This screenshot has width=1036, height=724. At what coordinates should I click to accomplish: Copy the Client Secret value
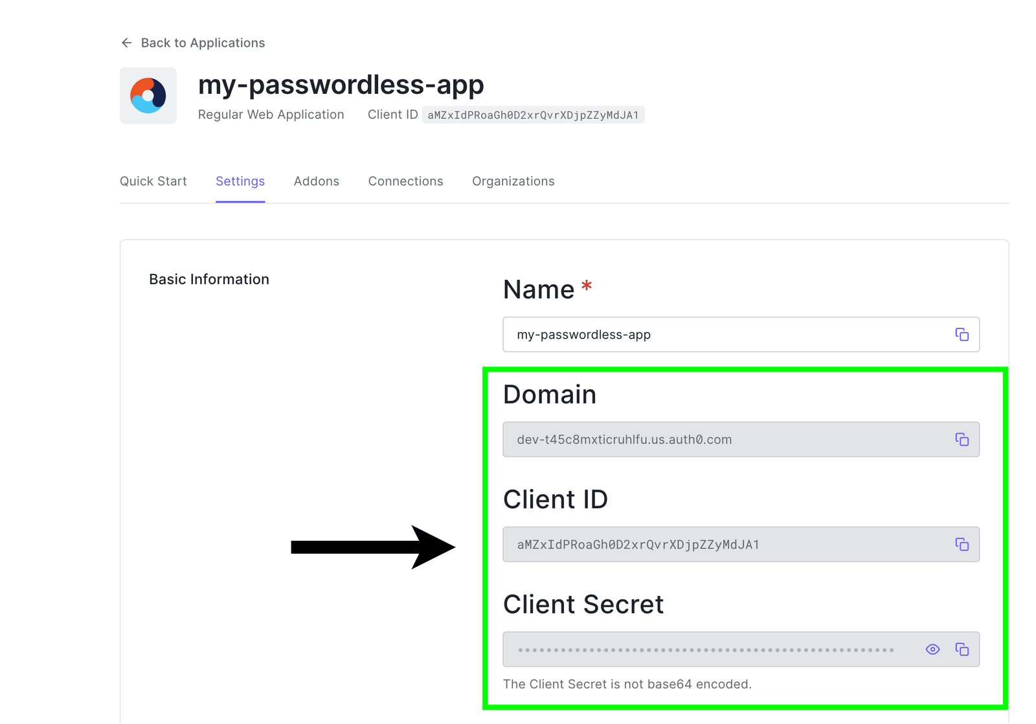(x=962, y=649)
